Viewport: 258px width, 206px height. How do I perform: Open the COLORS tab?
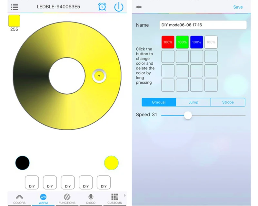(x=19, y=199)
